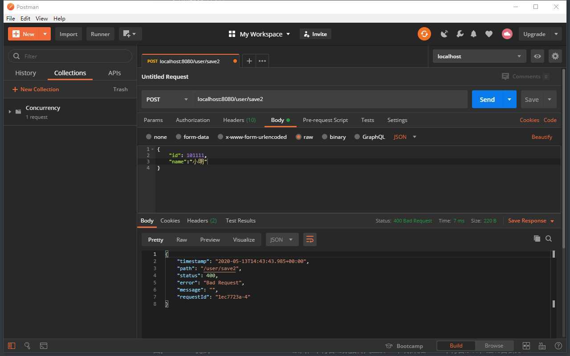This screenshot has height=356, width=570.
Task: Open the Upgrade dropdown arrow
Action: [x=556, y=34]
